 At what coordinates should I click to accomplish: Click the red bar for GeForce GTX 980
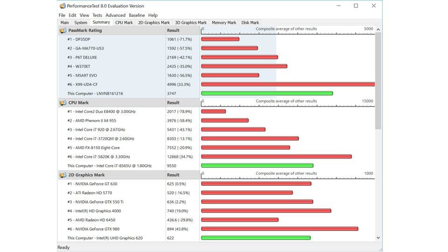point(280,229)
